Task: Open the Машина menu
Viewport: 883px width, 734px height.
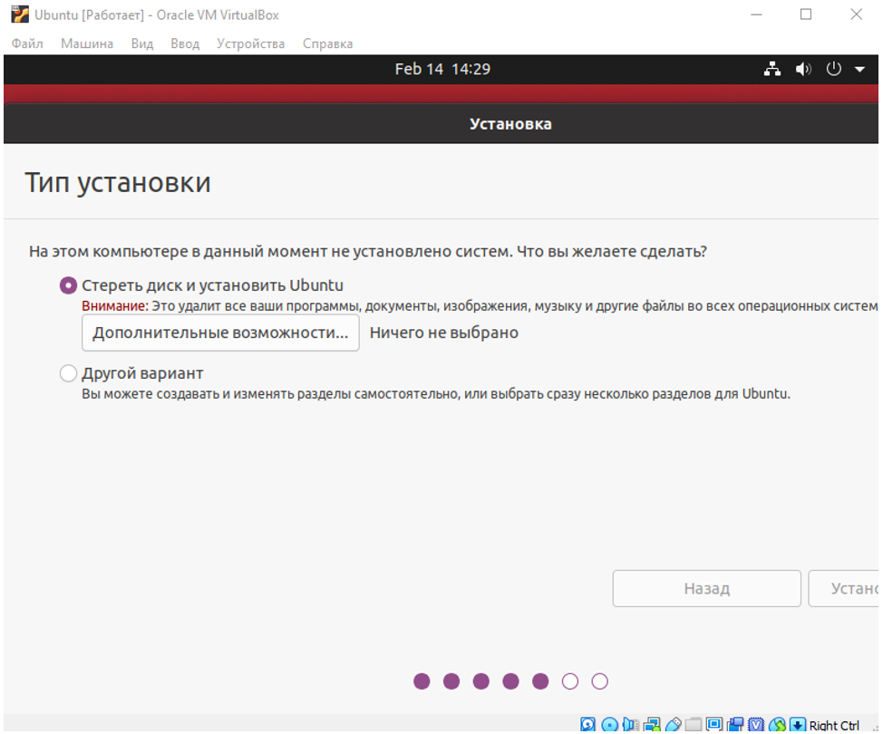Action: click(87, 43)
